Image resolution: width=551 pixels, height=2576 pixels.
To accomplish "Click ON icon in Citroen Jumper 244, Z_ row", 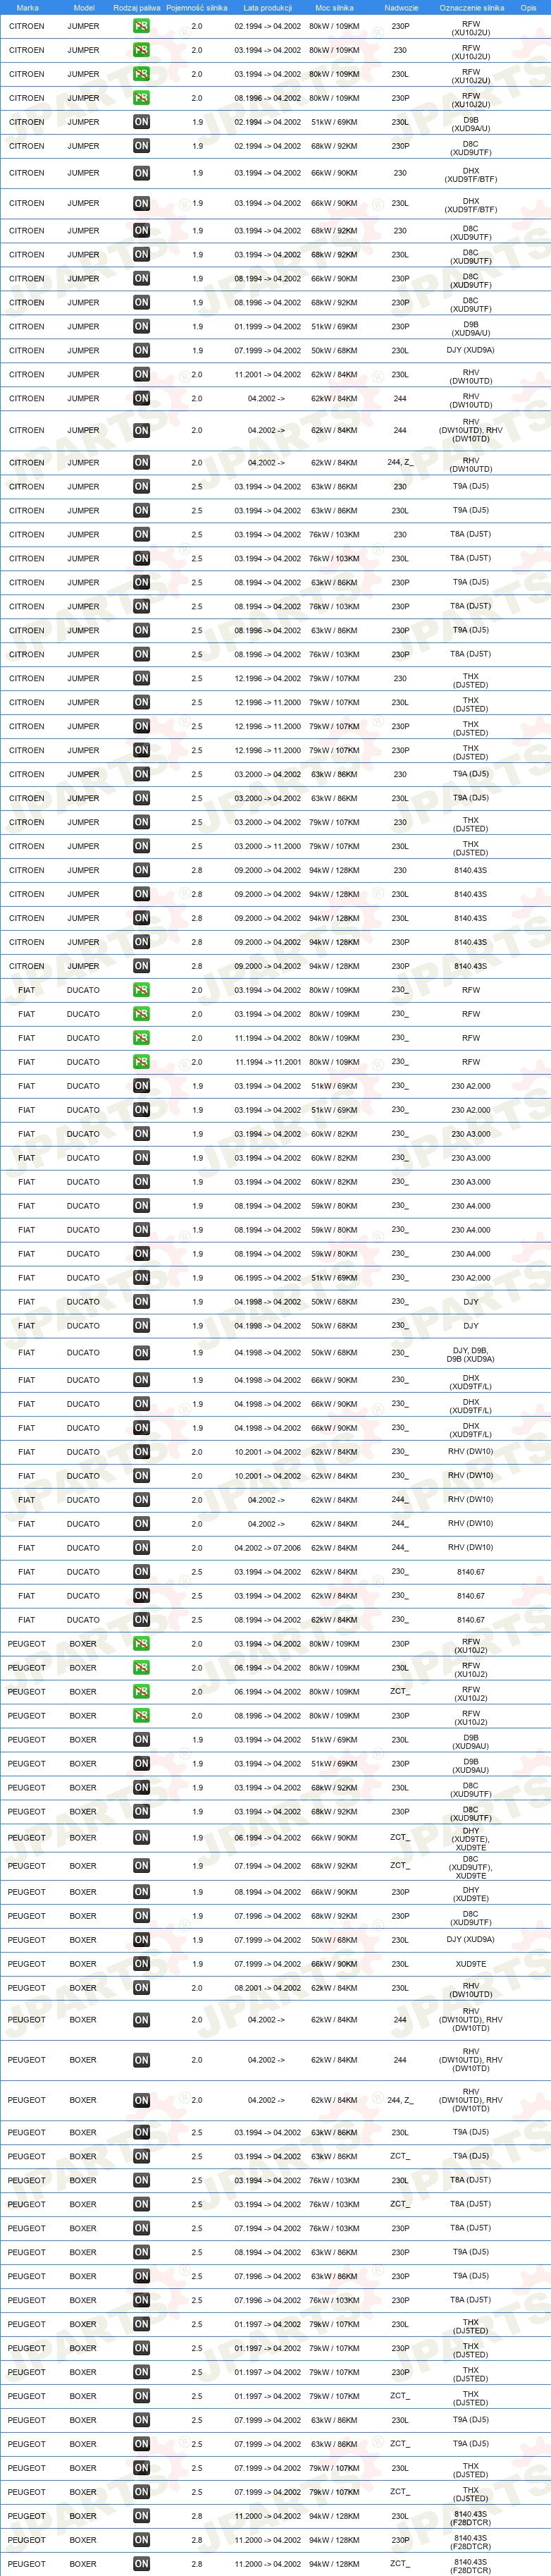I will [x=141, y=463].
